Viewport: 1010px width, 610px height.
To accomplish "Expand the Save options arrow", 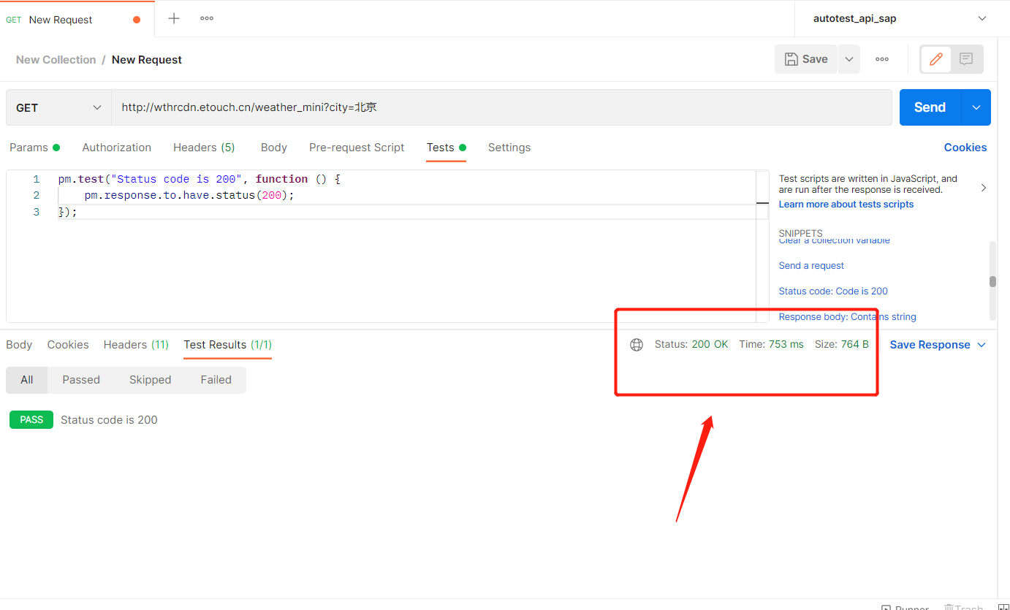I will point(848,59).
